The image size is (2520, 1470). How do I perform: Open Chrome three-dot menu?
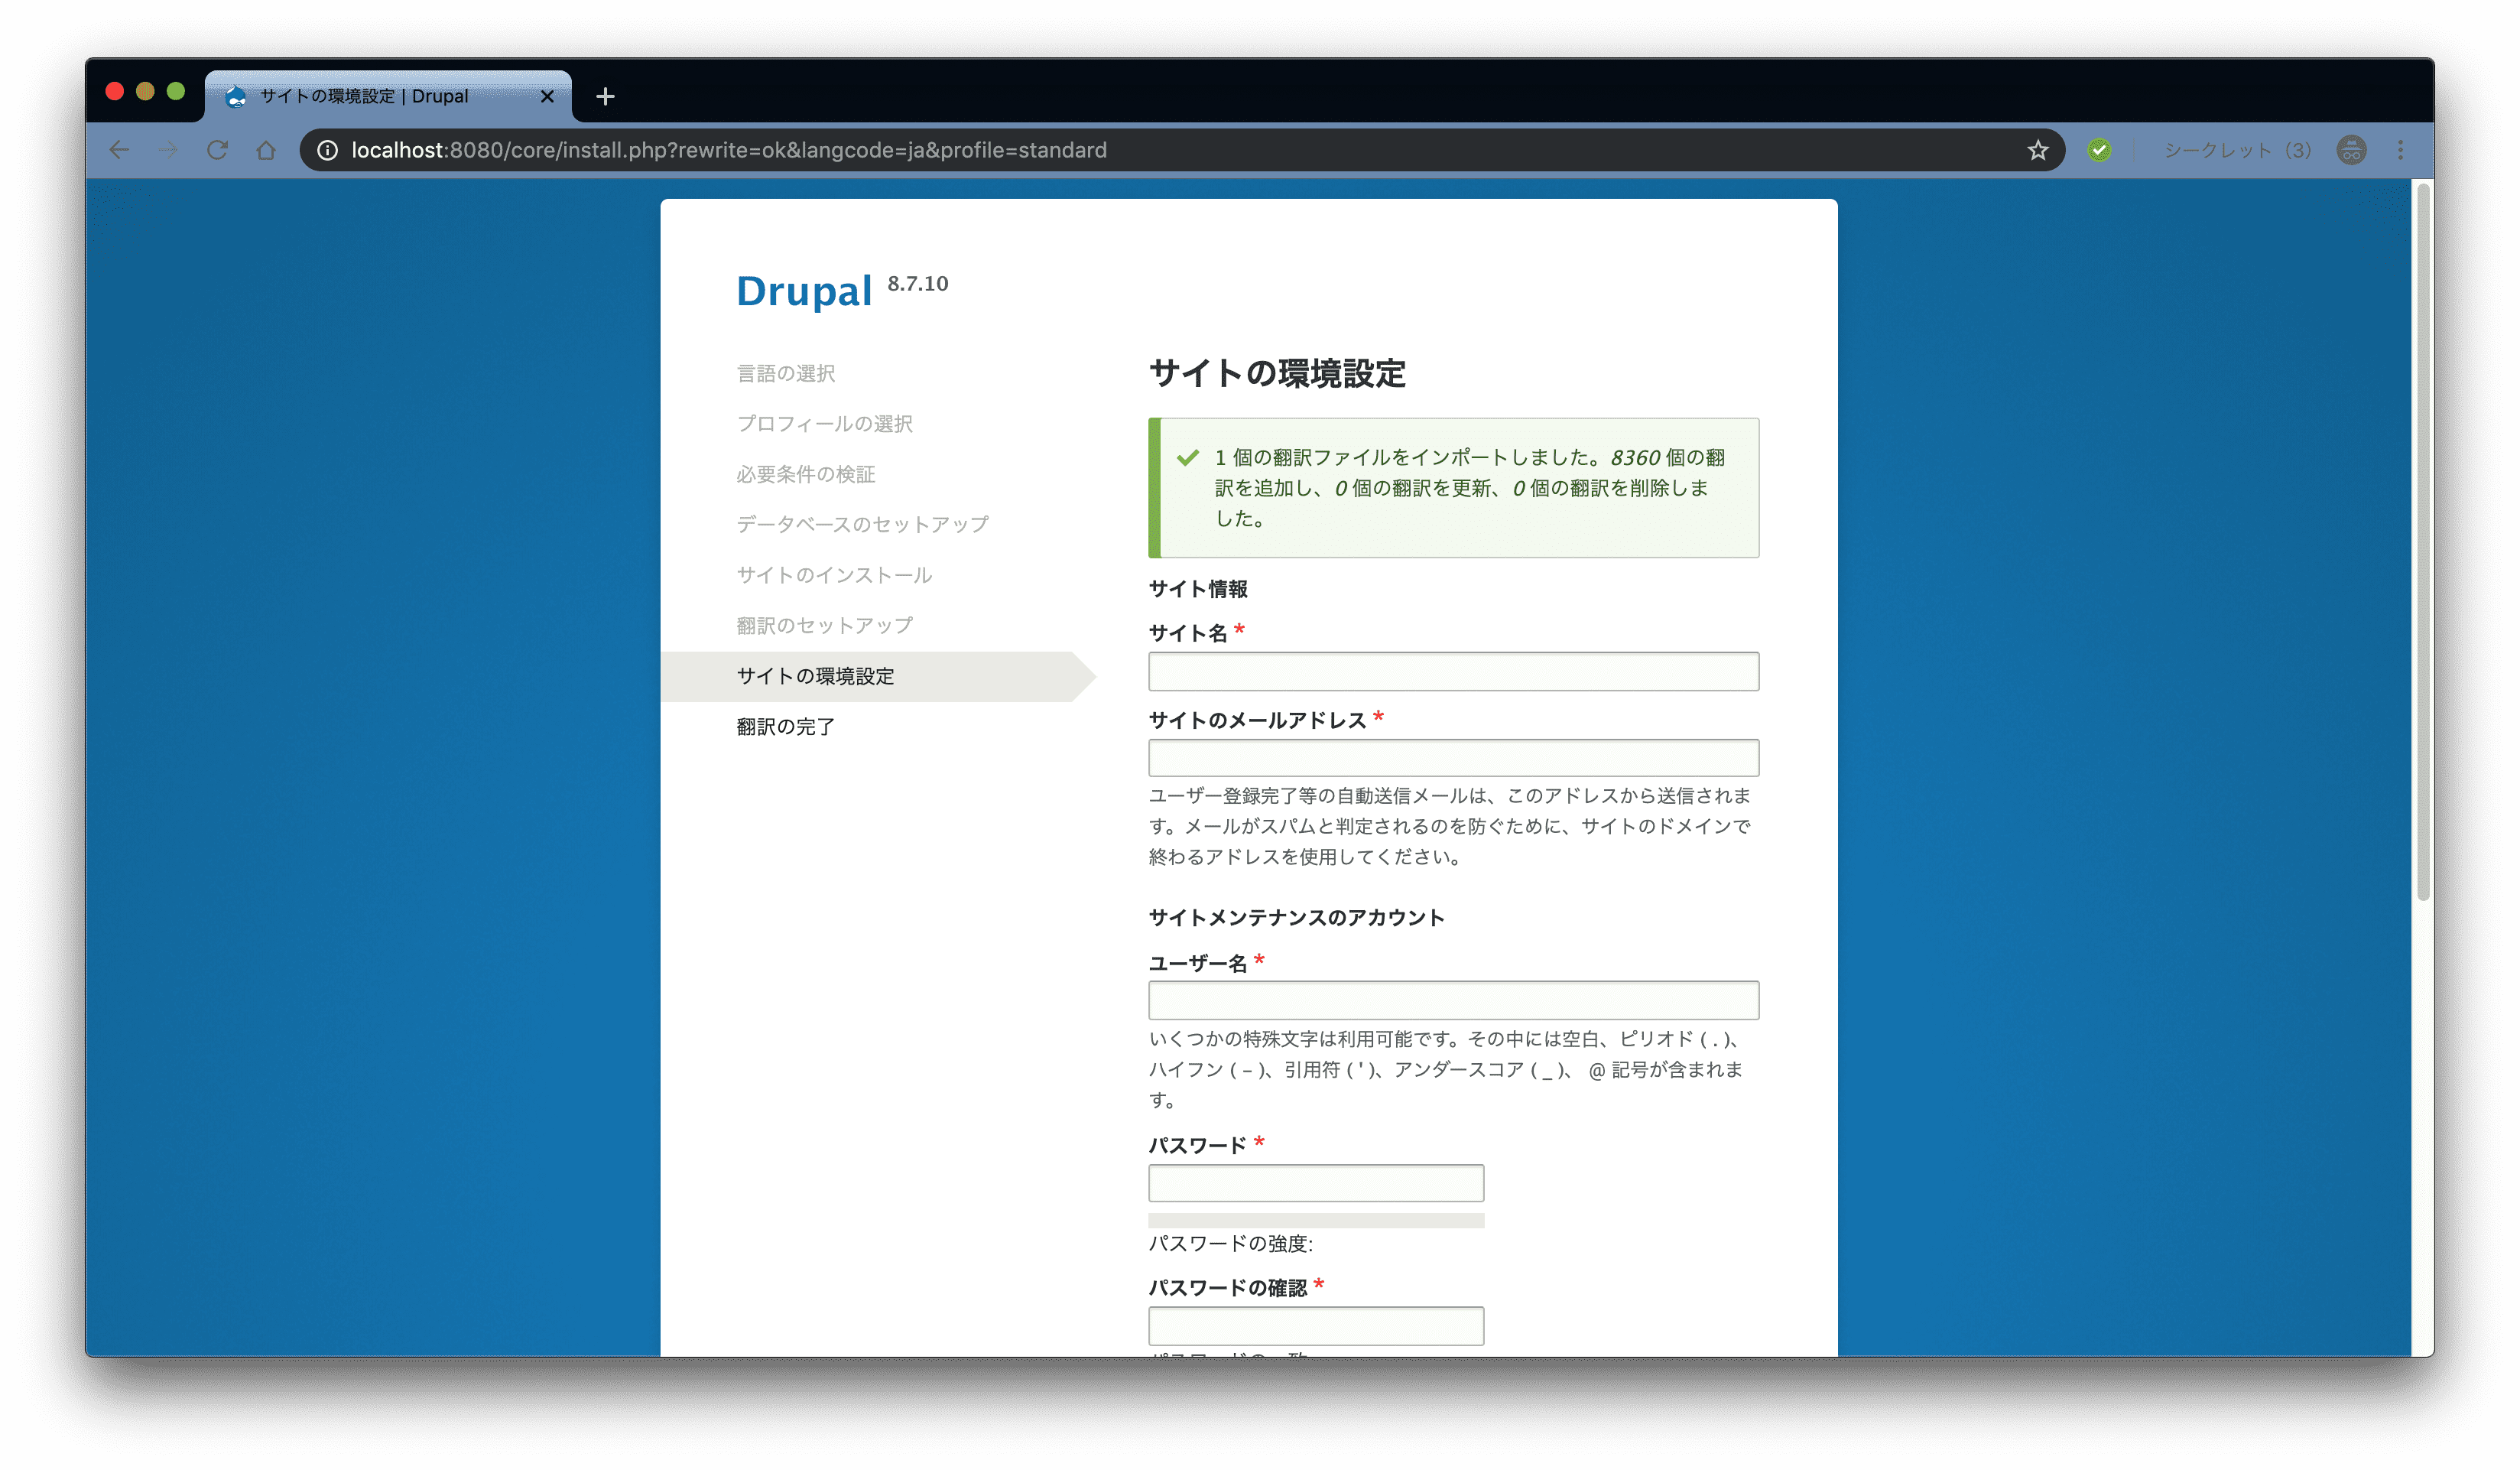click(2400, 150)
